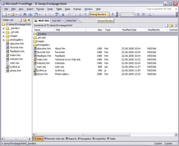Click the Toggle Pane toolbar icon
179x146 pixels.
(36, 14)
